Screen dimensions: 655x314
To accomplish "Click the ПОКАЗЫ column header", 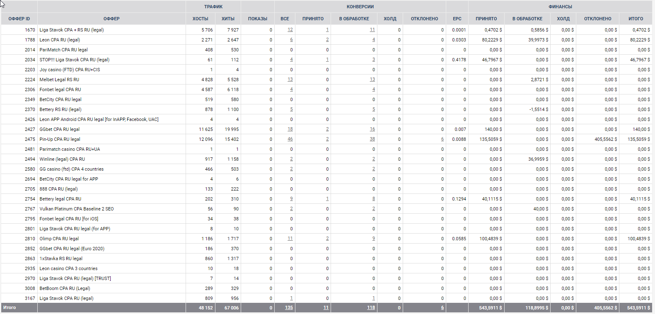I will (x=258, y=19).
